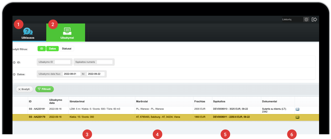Click the Užsakymai inbox tray icon
331x139 pixels.
click(67, 31)
